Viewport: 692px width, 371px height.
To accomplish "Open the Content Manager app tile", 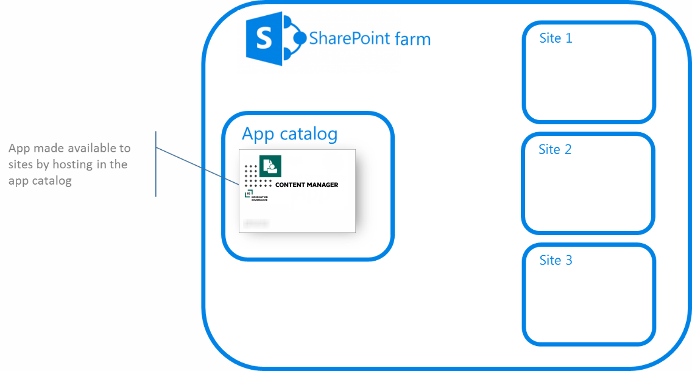I will pos(297,191).
